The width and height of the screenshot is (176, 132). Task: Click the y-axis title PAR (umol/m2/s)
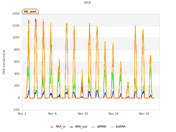click(4, 62)
